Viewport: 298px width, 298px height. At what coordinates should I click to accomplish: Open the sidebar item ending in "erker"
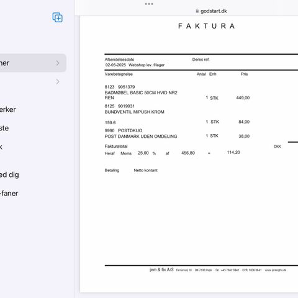click(x=8, y=109)
